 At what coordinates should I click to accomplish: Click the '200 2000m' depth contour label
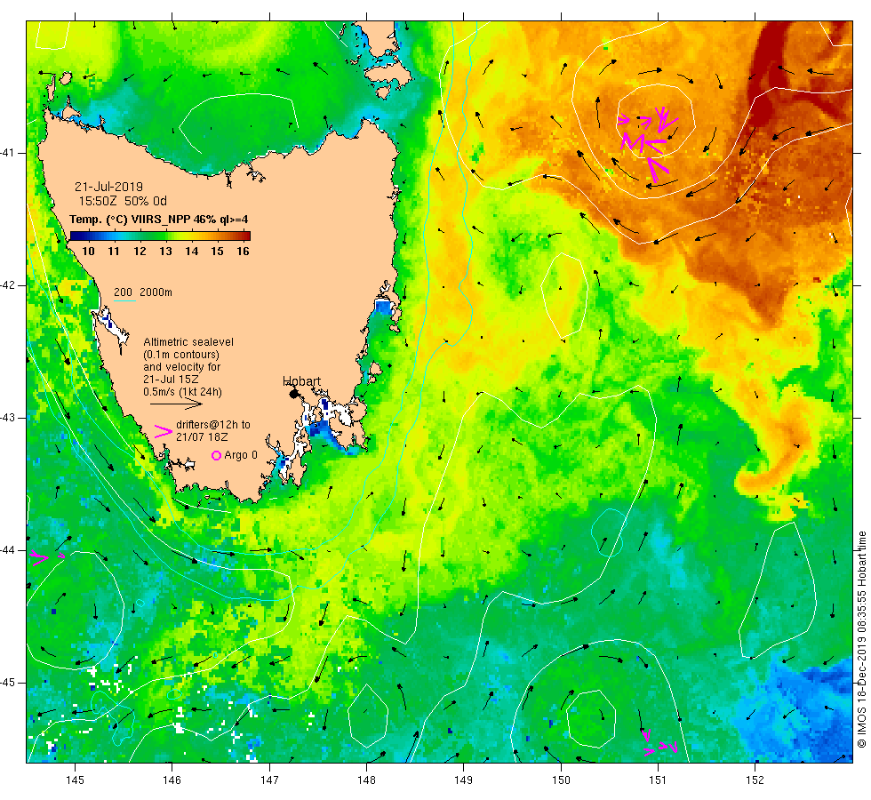pyautogui.click(x=143, y=292)
